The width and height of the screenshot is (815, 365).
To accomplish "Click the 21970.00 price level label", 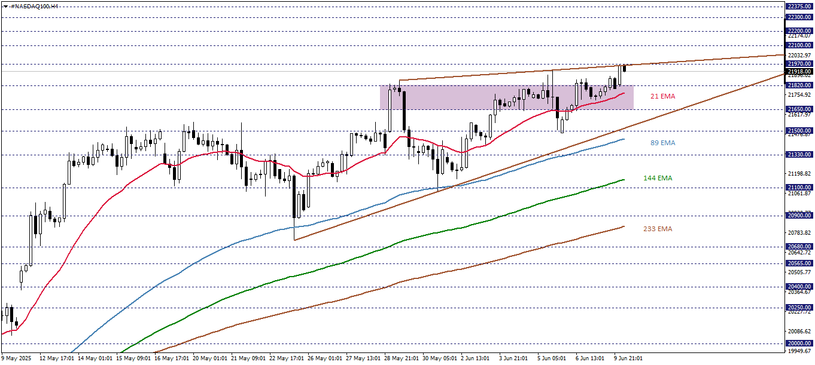I will [x=799, y=64].
